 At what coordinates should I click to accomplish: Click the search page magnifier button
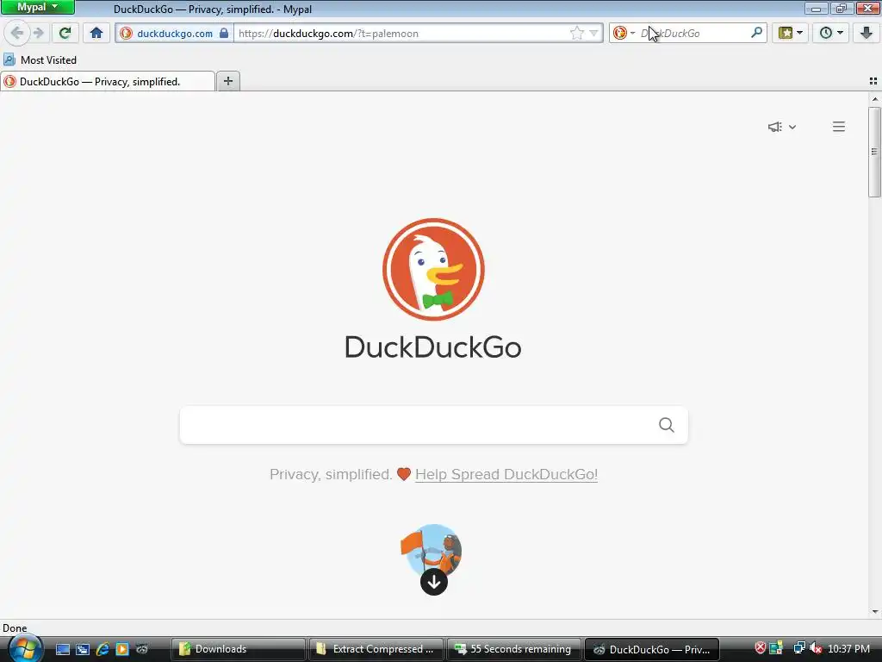tap(667, 425)
